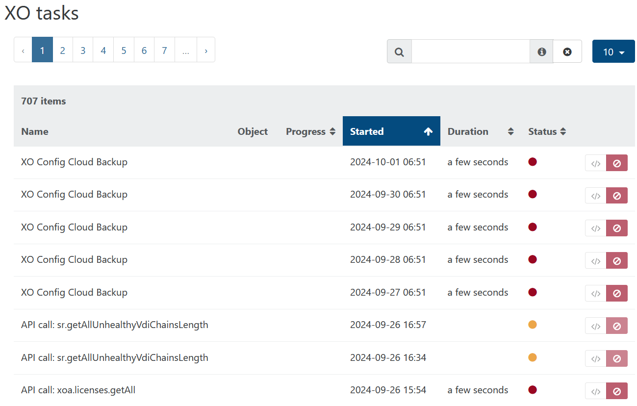637x406 pixels.
Task: Click into the task search input field
Action: coord(471,51)
